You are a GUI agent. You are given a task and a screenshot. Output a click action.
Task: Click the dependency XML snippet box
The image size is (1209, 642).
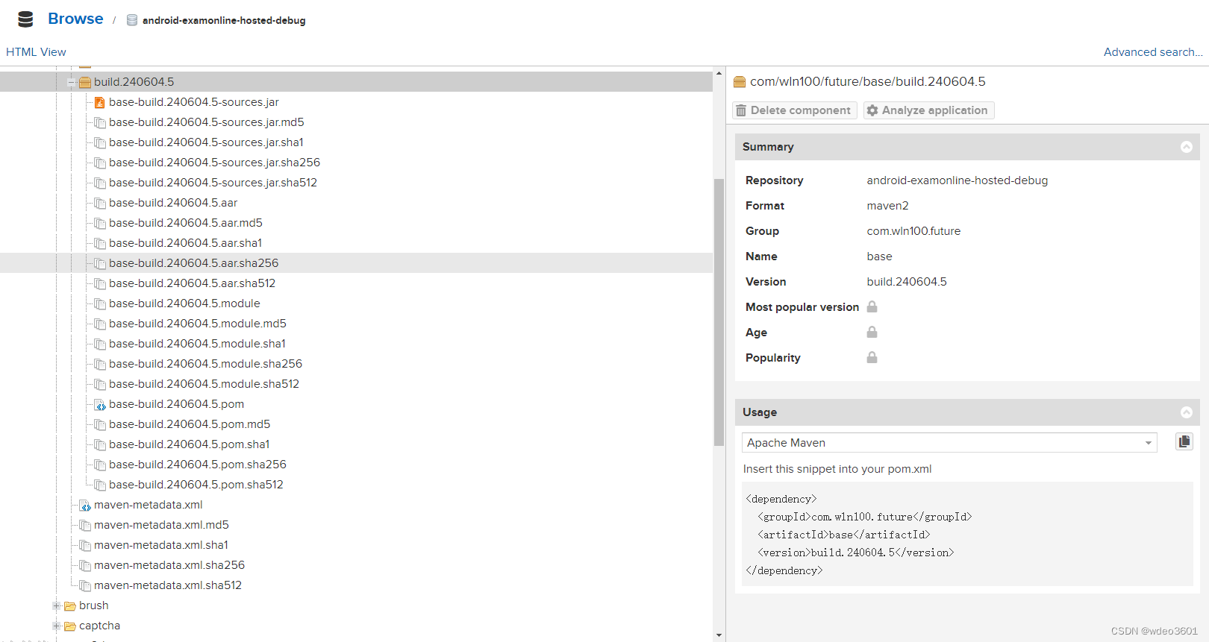[967, 534]
